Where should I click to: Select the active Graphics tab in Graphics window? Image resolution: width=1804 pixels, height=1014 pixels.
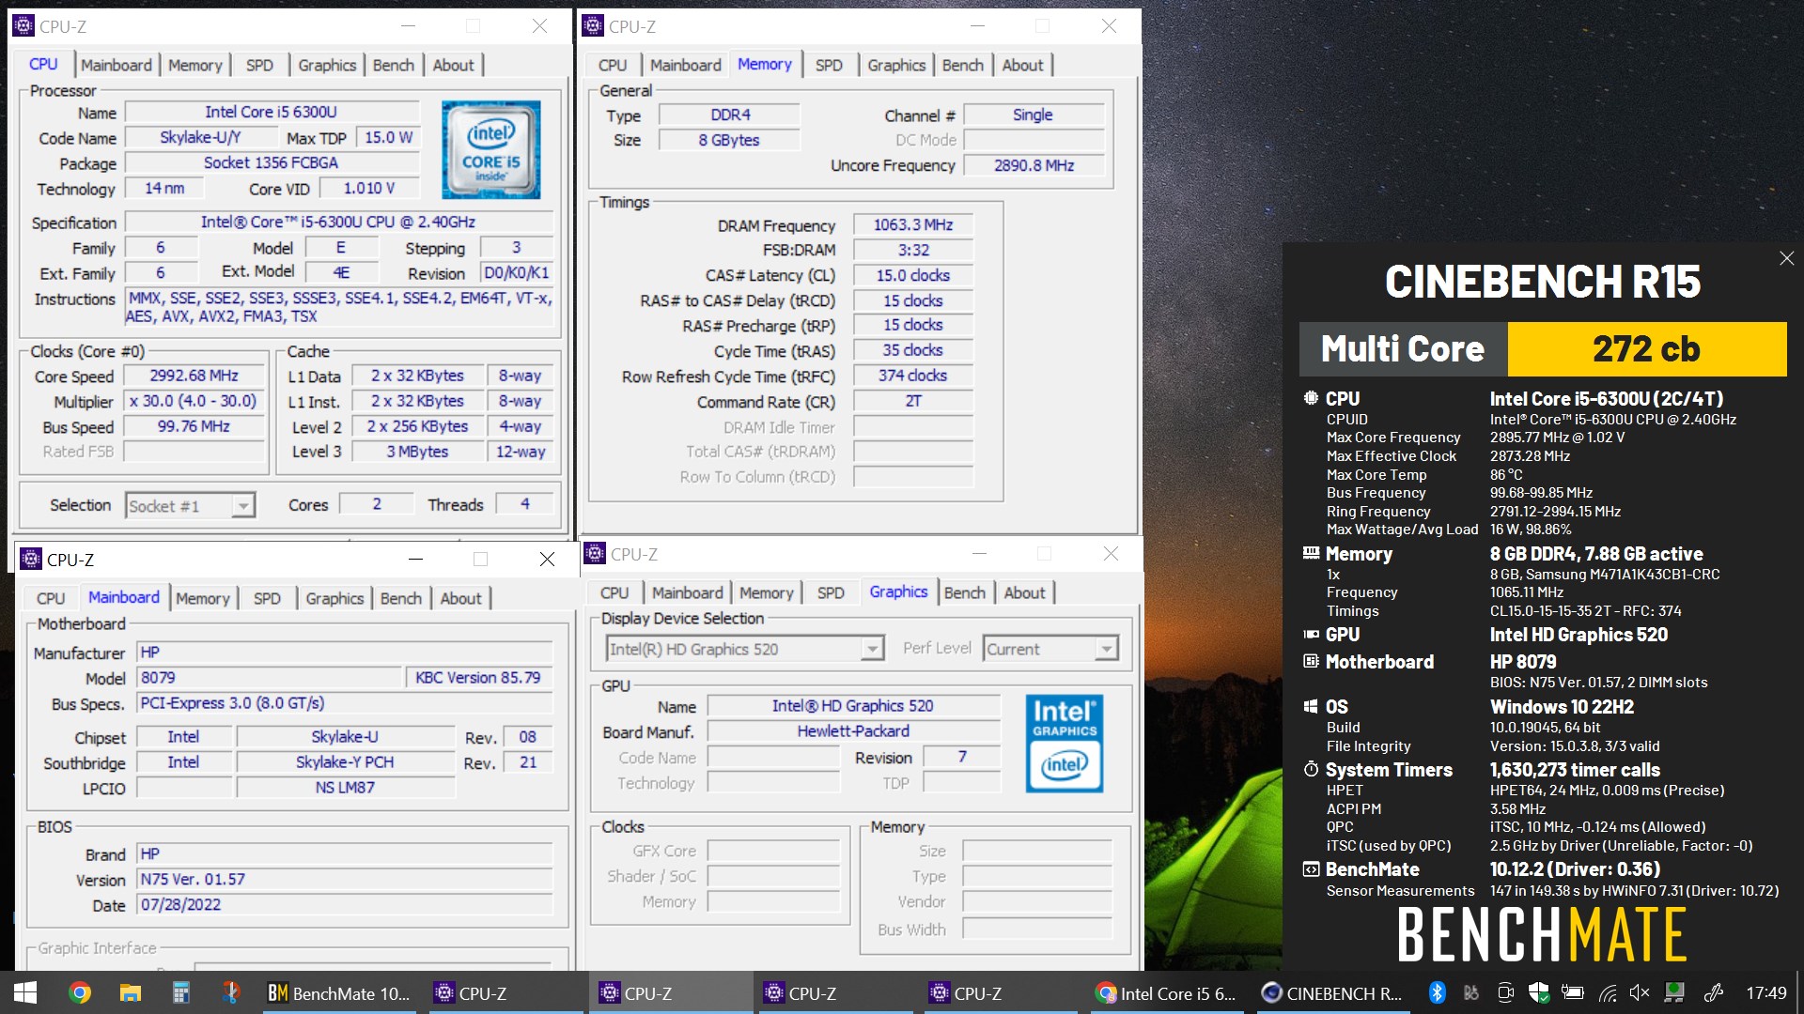898,591
